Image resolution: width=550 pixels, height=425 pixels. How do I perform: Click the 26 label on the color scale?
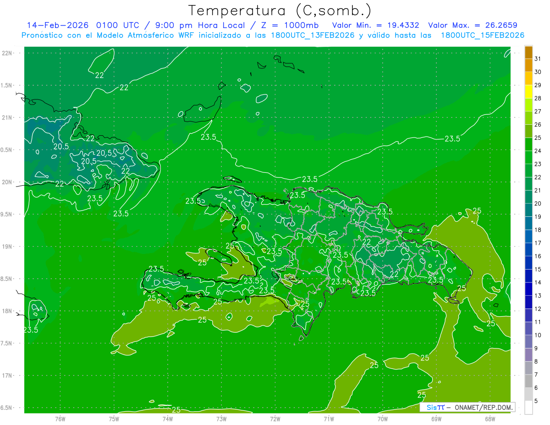pos(538,124)
